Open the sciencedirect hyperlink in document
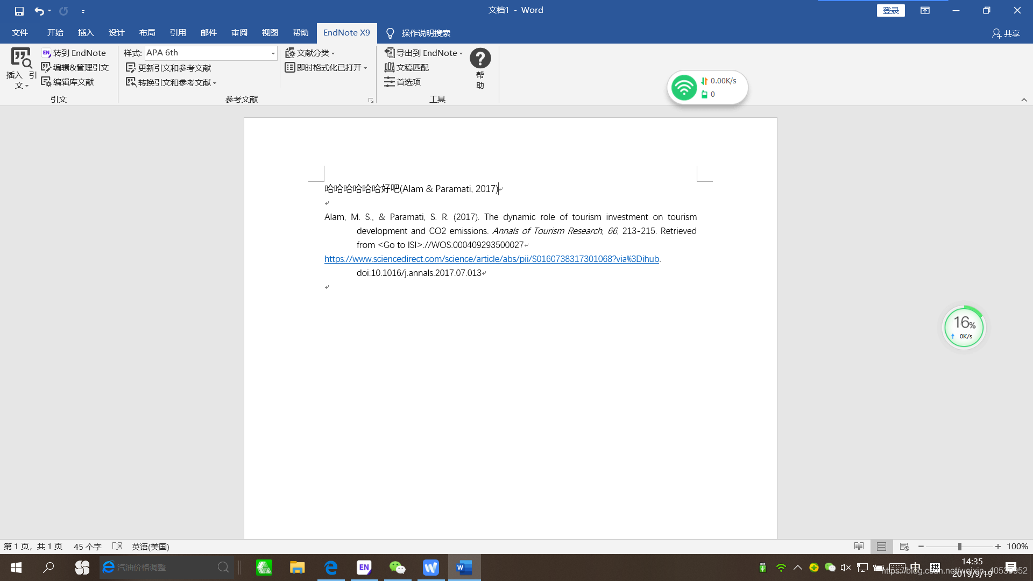 point(491,259)
